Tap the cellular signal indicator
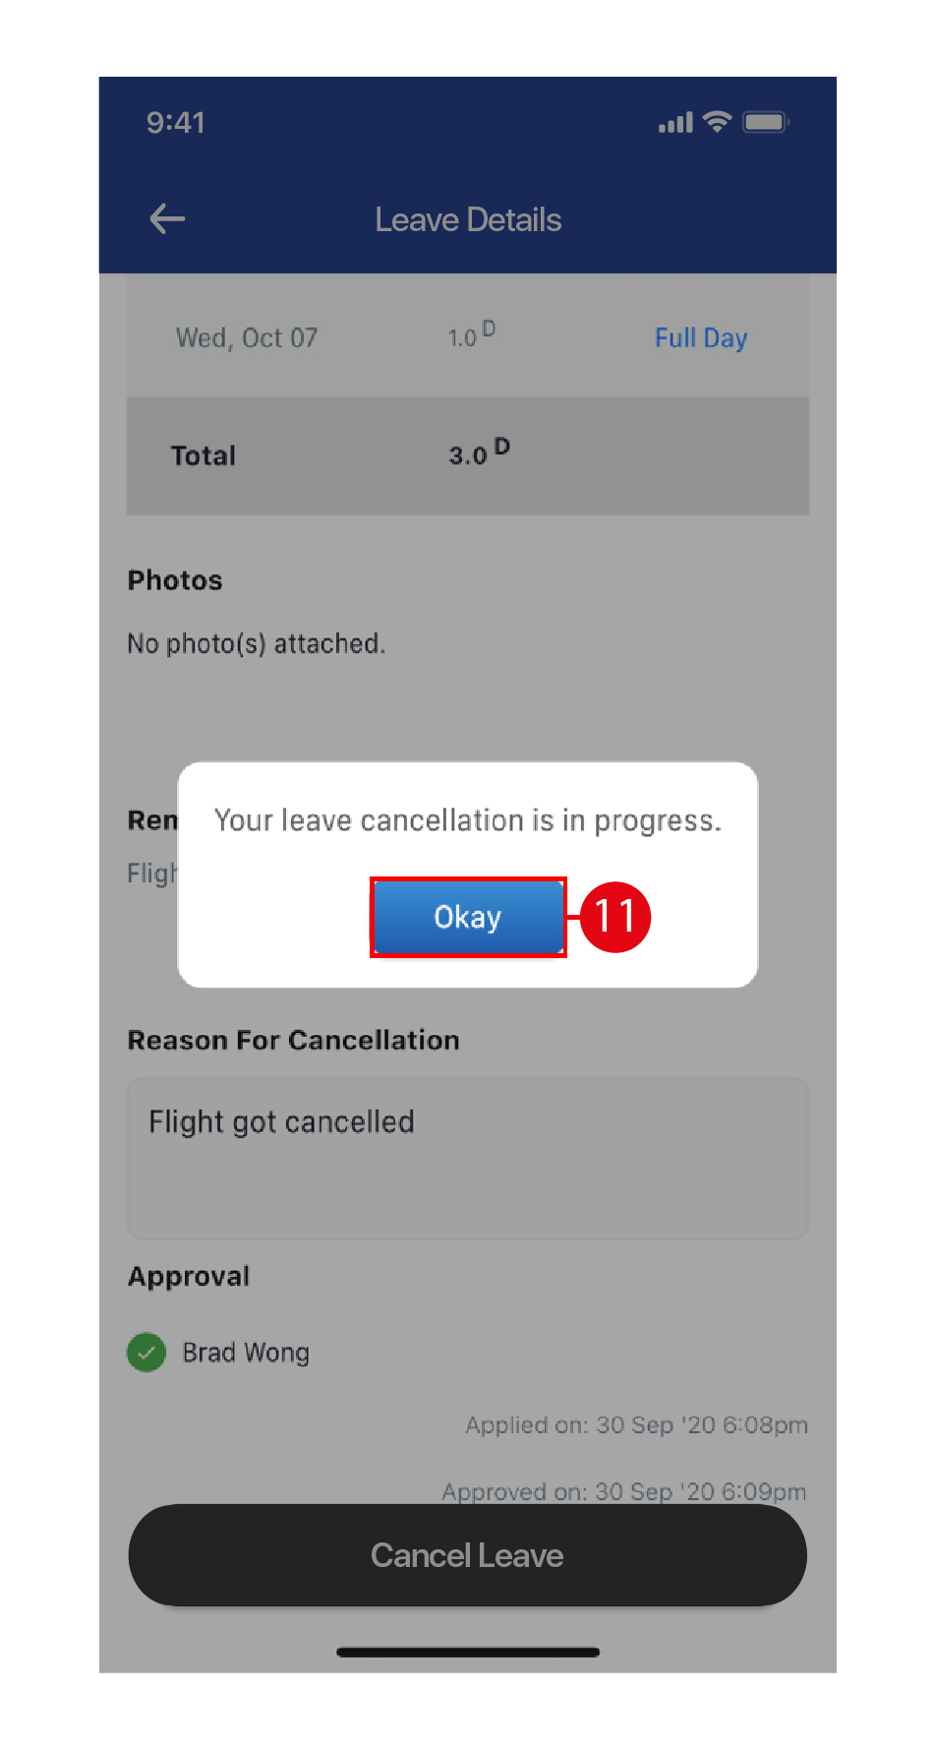935x1749 pixels. tap(674, 122)
